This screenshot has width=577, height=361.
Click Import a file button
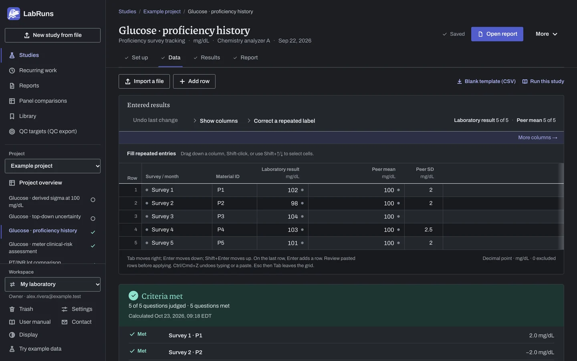[x=144, y=81]
